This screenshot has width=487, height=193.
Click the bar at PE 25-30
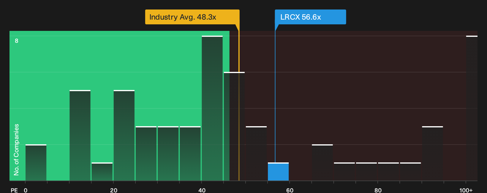coord(146,154)
